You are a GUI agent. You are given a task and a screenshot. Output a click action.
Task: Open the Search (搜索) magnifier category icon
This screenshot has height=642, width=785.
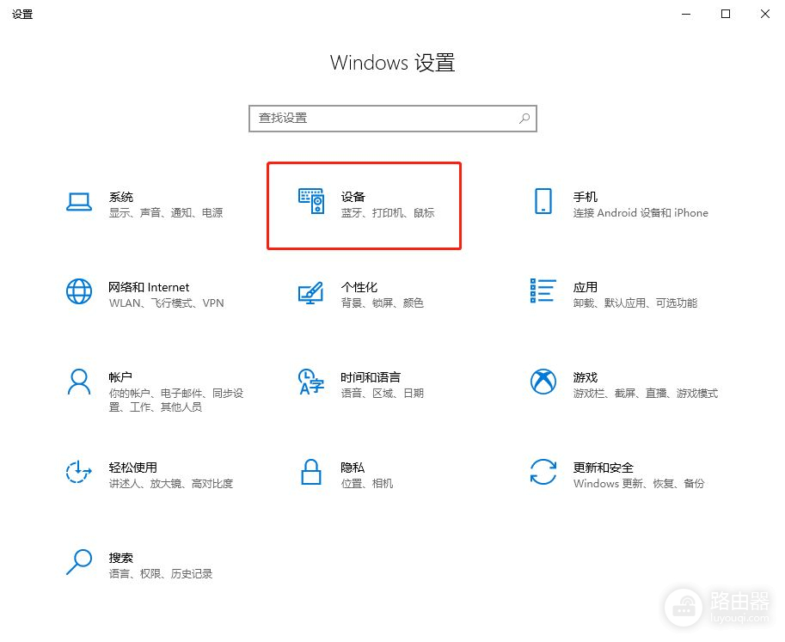[79, 561]
